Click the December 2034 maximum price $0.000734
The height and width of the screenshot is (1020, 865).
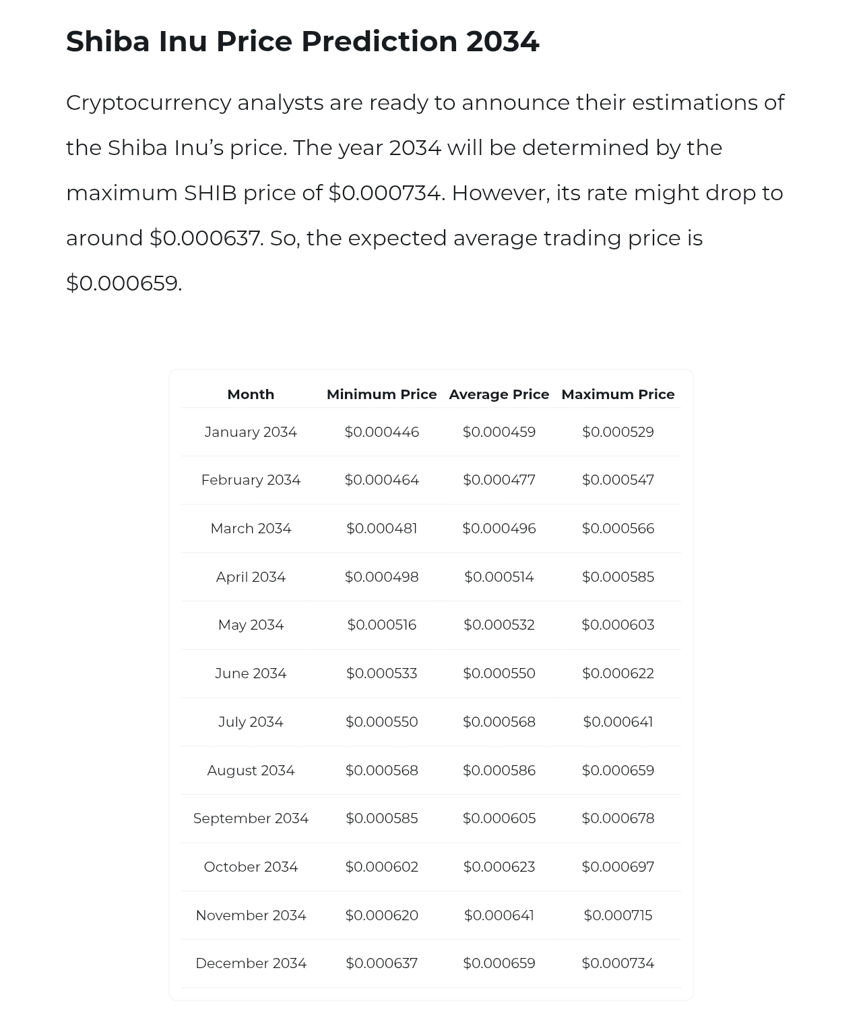pyautogui.click(x=618, y=963)
